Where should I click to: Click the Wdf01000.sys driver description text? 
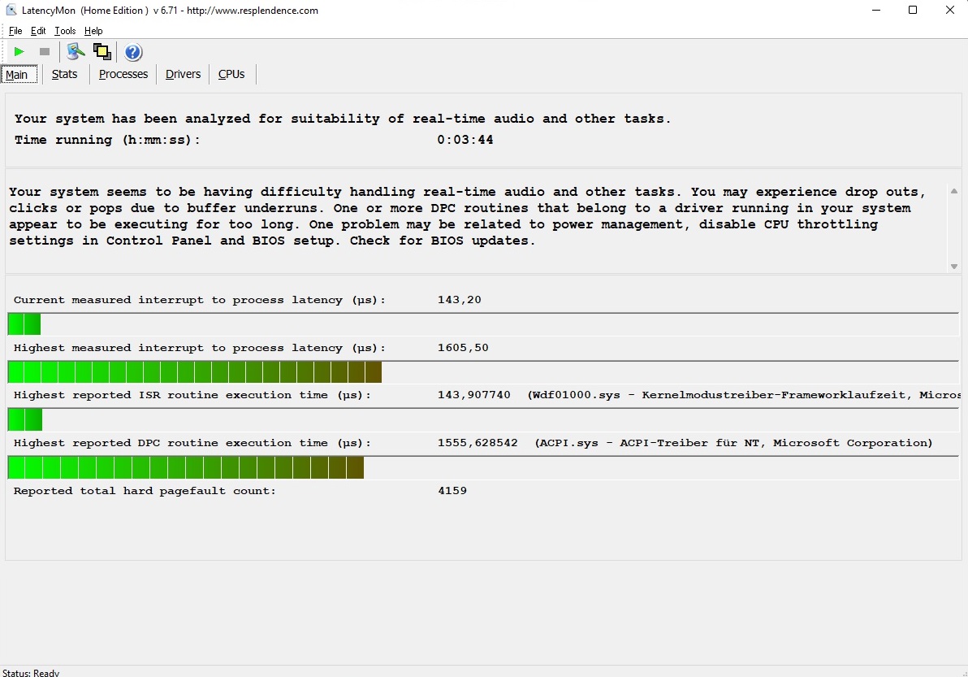click(x=744, y=395)
